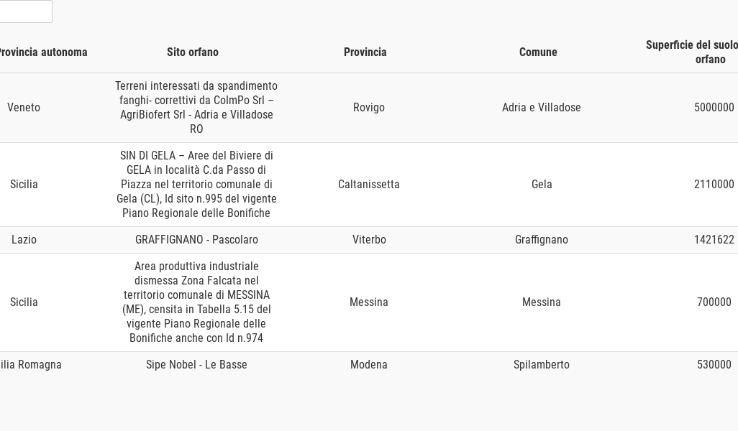Select the Veneto region cell
Viewport: 738px width, 431px height.
(24, 108)
